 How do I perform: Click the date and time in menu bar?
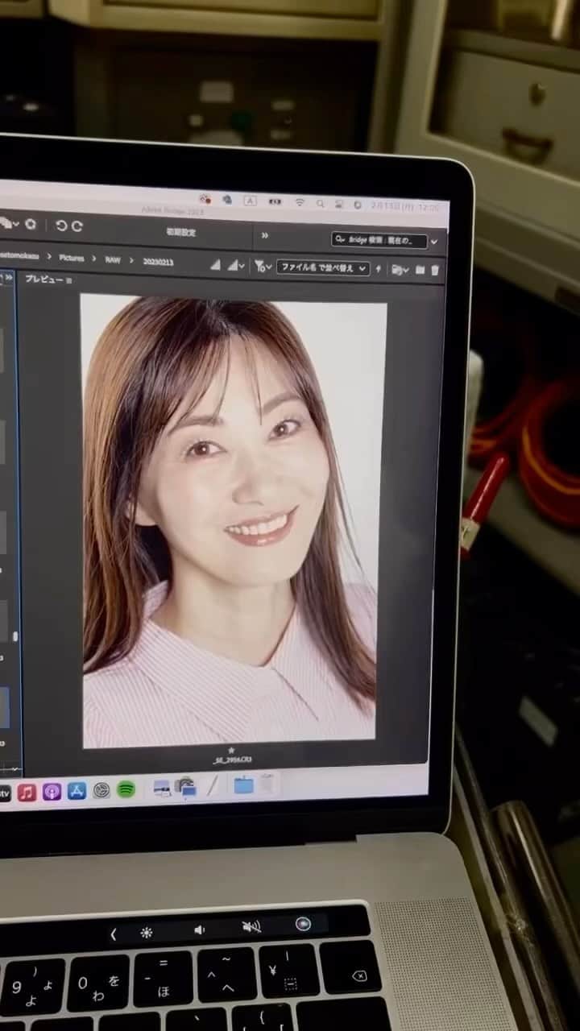point(405,207)
